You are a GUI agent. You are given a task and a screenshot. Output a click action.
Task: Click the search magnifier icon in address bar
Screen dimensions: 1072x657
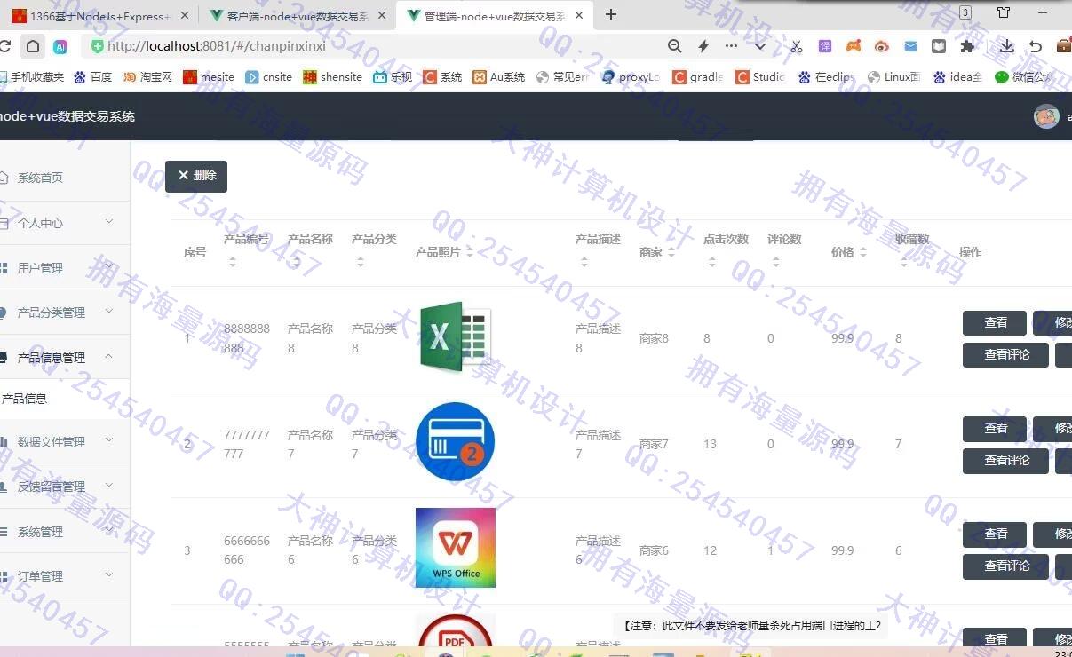(675, 46)
